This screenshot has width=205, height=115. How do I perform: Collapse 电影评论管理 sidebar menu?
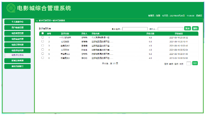tap(18, 50)
